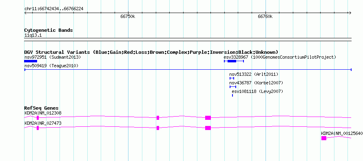Select the RefSeq Genes track title

tap(42, 108)
